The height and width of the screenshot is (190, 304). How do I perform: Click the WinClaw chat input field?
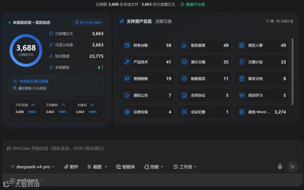click(x=152, y=148)
